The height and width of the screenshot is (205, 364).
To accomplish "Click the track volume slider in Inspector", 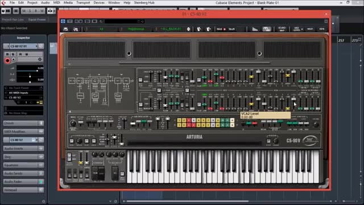I will tap(27, 71).
